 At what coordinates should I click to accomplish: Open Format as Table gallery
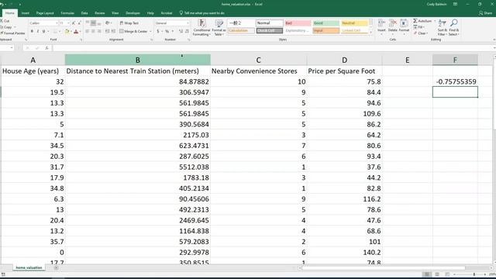219,27
